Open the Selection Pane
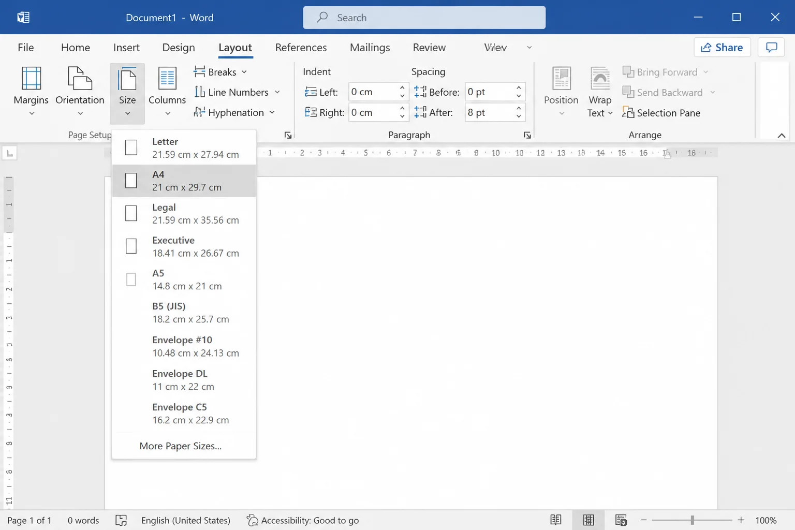The width and height of the screenshot is (795, 530). 661,112
